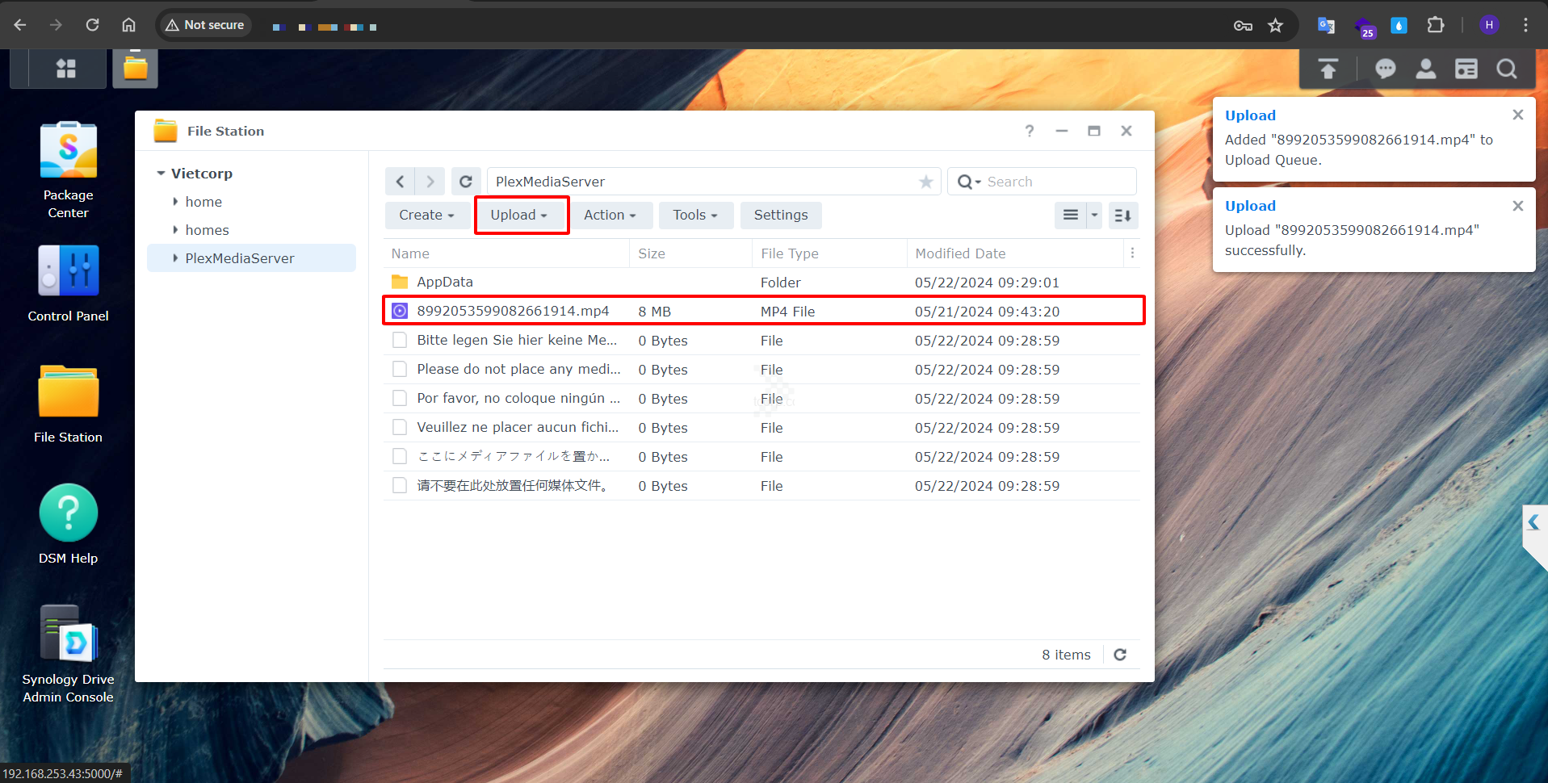
Task: Open notifications chat bubble icon
Action: point(1385,69)
